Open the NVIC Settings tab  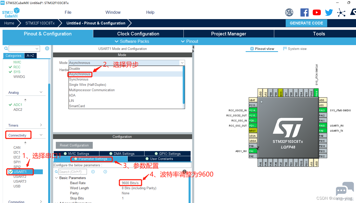tap(76, 154)
